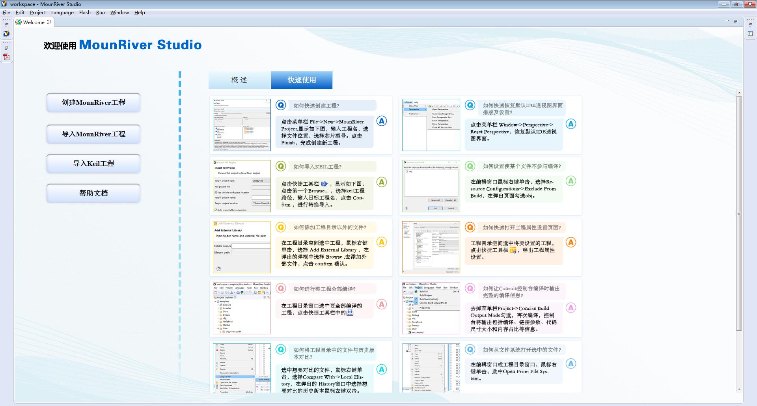Activate the Welcome editor tab
The height and width of the screenshot is (406, 757).
(34, 22)
